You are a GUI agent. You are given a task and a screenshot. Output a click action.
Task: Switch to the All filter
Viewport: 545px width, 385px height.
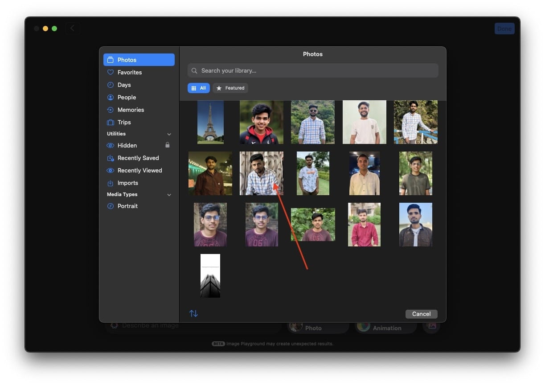click(198, 88)
